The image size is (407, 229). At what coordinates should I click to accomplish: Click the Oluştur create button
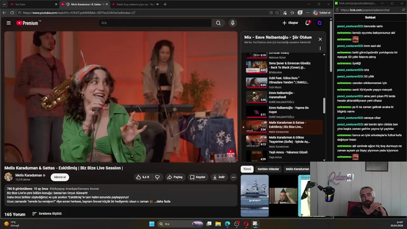[x=290, y=23]
